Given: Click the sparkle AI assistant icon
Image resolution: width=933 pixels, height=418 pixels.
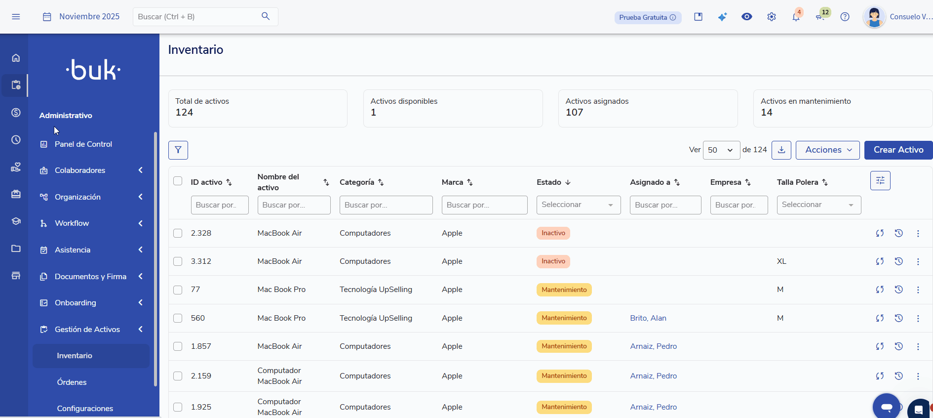Looking at the screenshot, I should click(722, 17).
